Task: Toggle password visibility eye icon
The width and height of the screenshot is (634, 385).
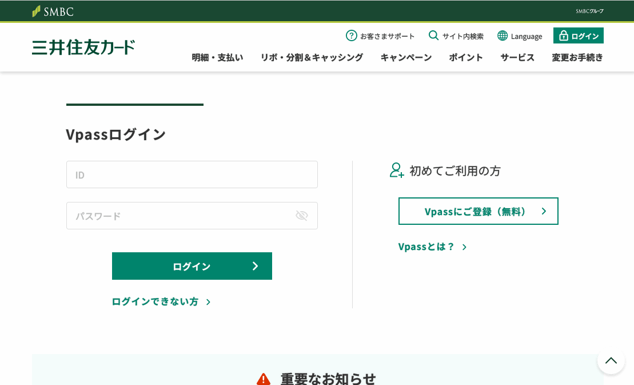Action: pyautogui.click(x=302, y=216)
